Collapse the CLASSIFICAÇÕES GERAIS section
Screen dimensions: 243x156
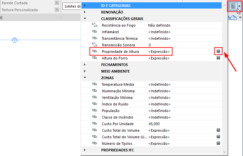point(85,18)
